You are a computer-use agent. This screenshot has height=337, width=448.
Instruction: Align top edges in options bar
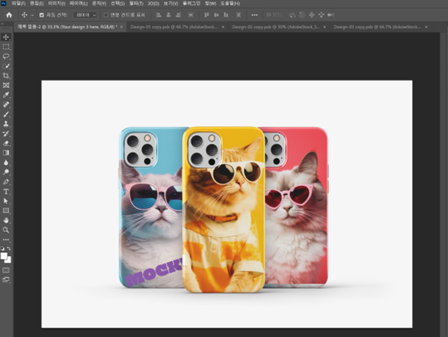(x=207, y=15)
